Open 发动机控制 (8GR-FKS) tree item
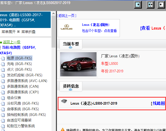The image size is (166, 131). (25, 75)
